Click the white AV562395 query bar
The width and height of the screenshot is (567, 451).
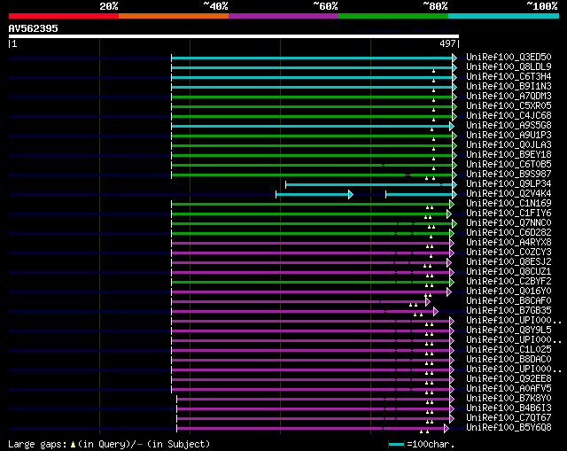234,36
